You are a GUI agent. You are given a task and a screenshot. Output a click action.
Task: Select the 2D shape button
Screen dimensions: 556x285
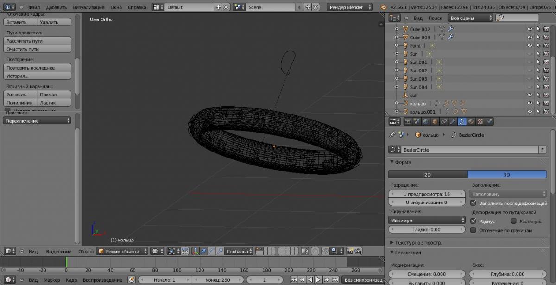click(x=427, y=175)
